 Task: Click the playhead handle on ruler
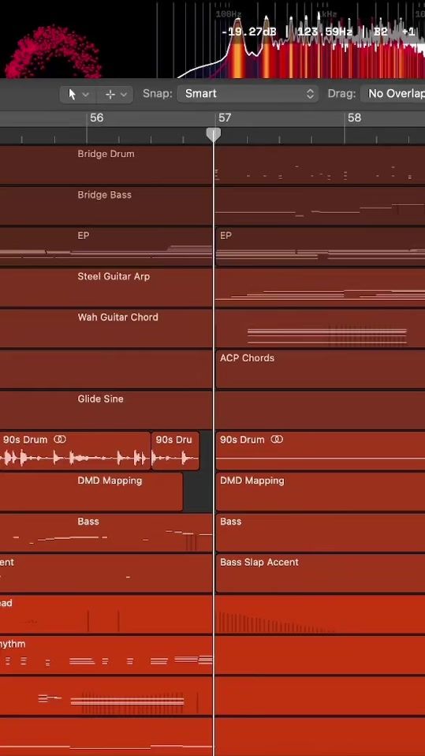(214, 134)
